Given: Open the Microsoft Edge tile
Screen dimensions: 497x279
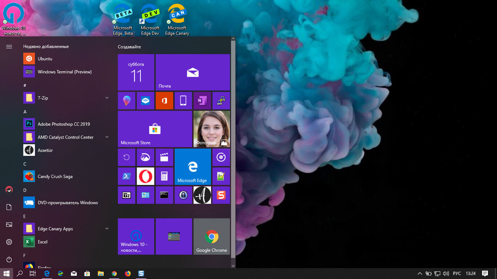Looking at the screenshot, I should [193, 167].
